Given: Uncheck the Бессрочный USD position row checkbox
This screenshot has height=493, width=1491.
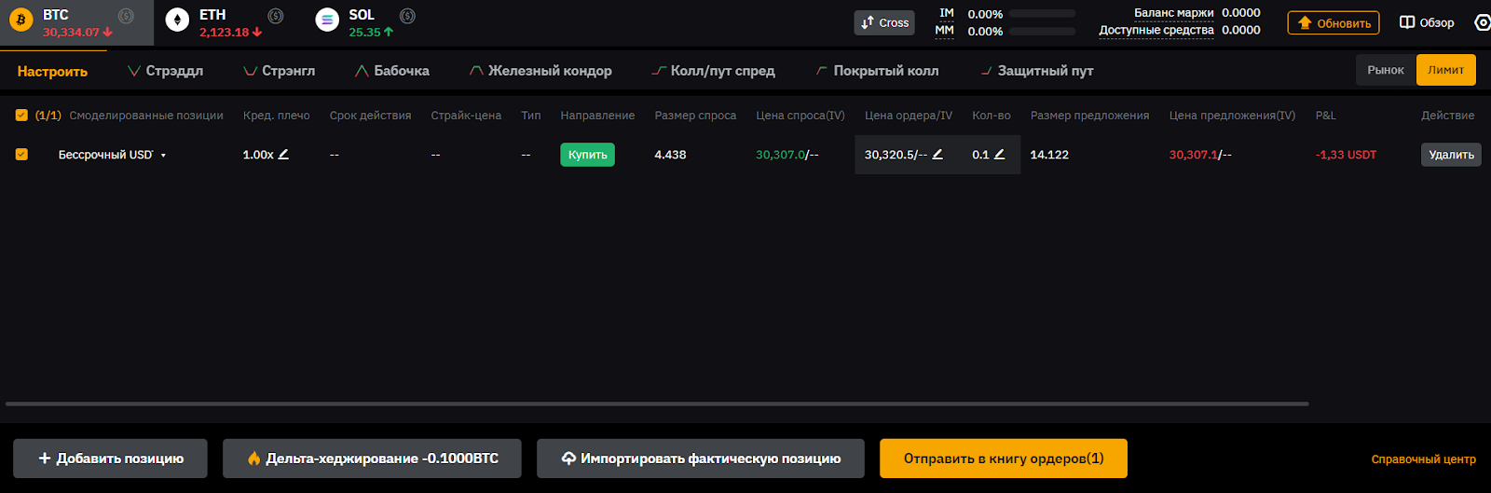Looking at the screenshot, I should 21,155.
